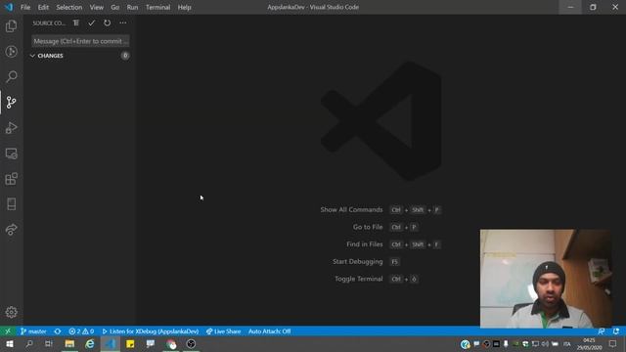
Task: Open the Help menu
Action: pyautogui.click(x=185, y=7)
